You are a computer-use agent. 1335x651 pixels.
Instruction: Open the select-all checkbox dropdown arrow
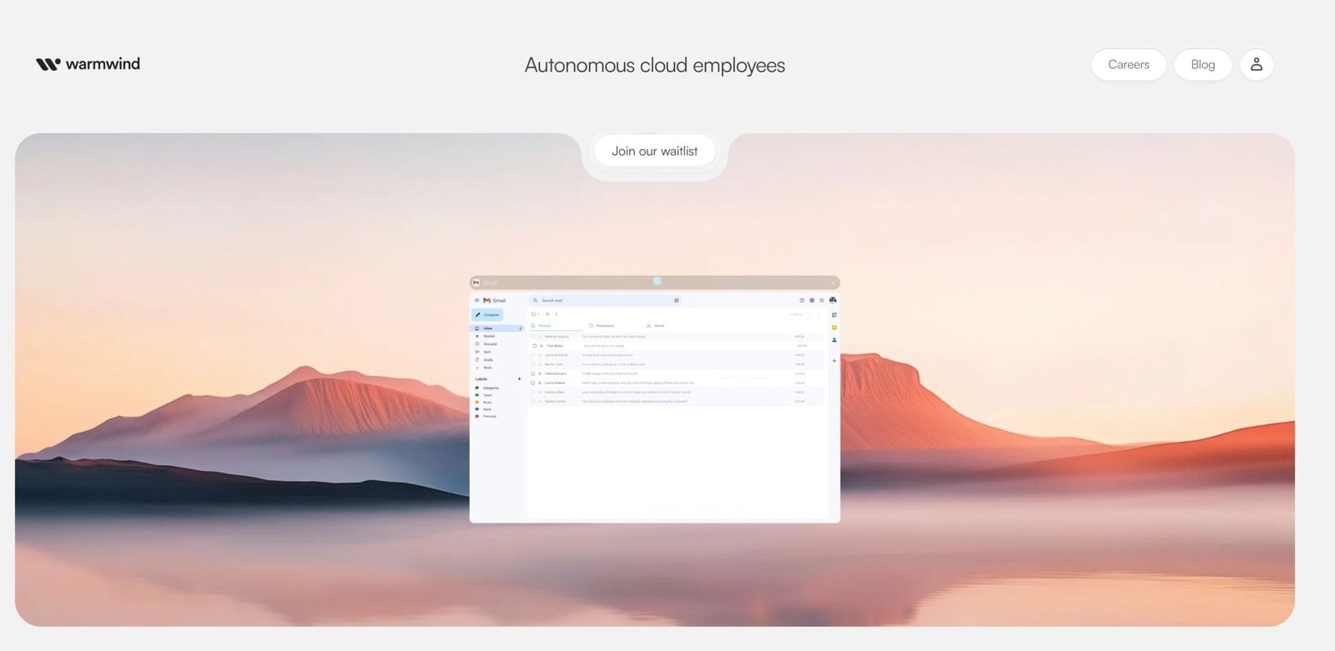(x=538, y=314)
